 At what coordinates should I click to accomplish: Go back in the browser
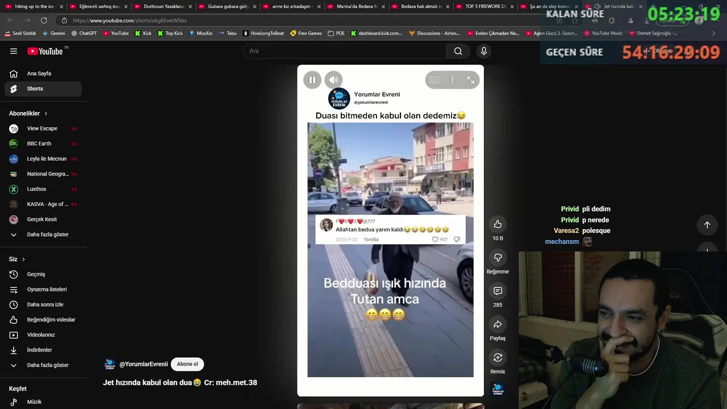pos(11,20)
